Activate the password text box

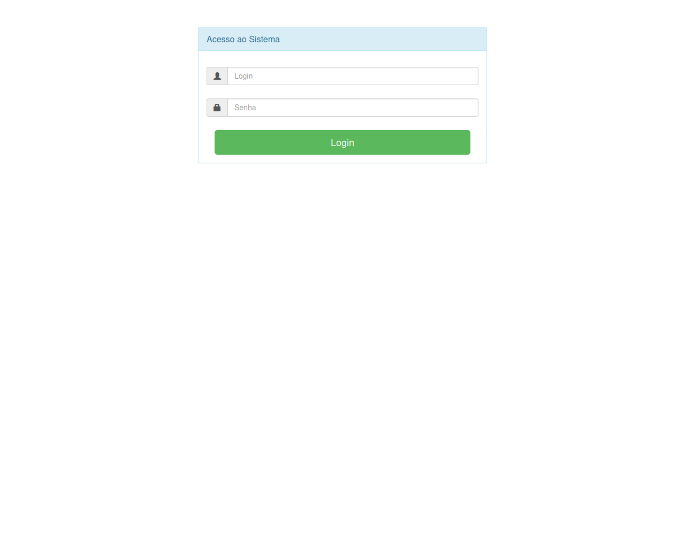point(353,108)
